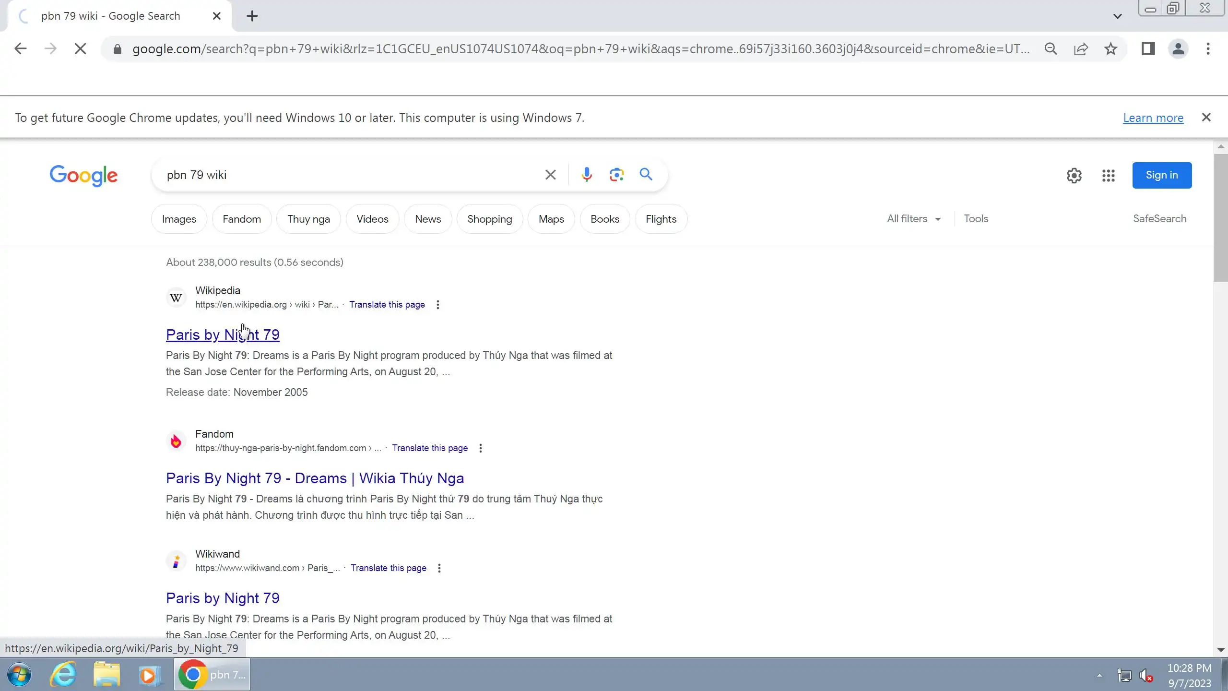
Task: Click the page vertical scrollbar thumb
Action: (x=1220, y=216)
